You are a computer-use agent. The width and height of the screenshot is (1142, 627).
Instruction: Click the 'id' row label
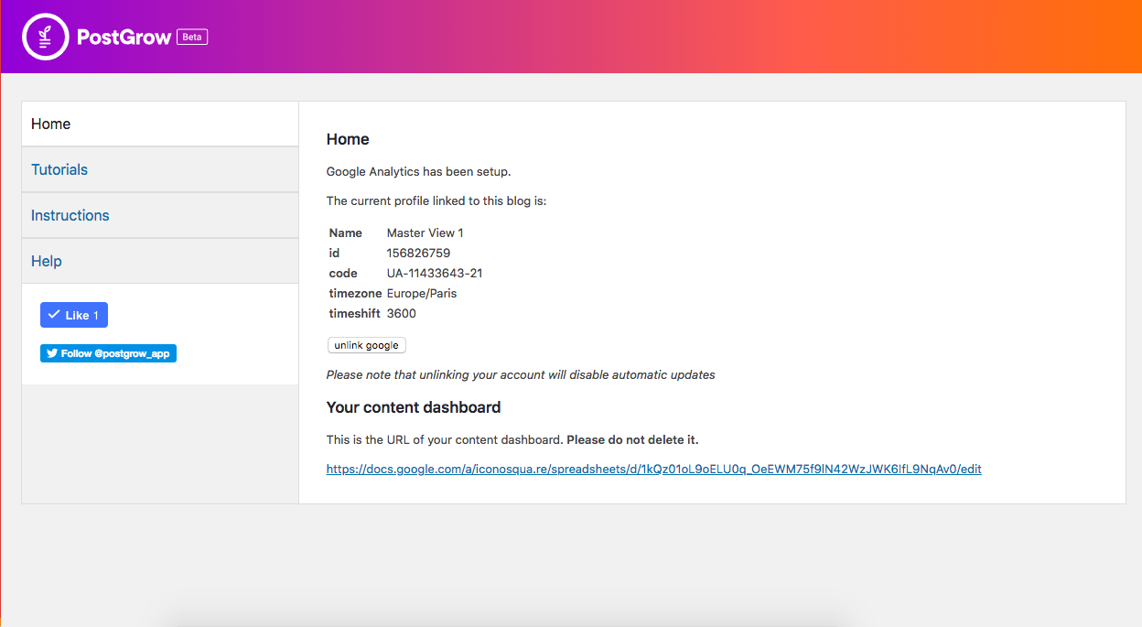click(335, 253)
